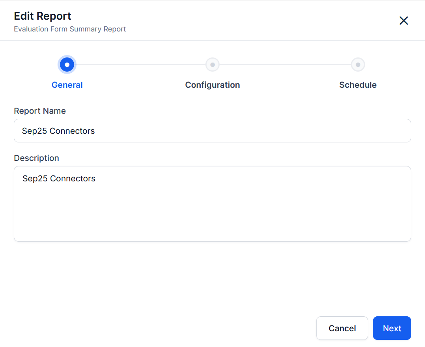Click the Configuration step circle indicator
The width and height of the screenshot is (425, 347).
coord(212,65)
